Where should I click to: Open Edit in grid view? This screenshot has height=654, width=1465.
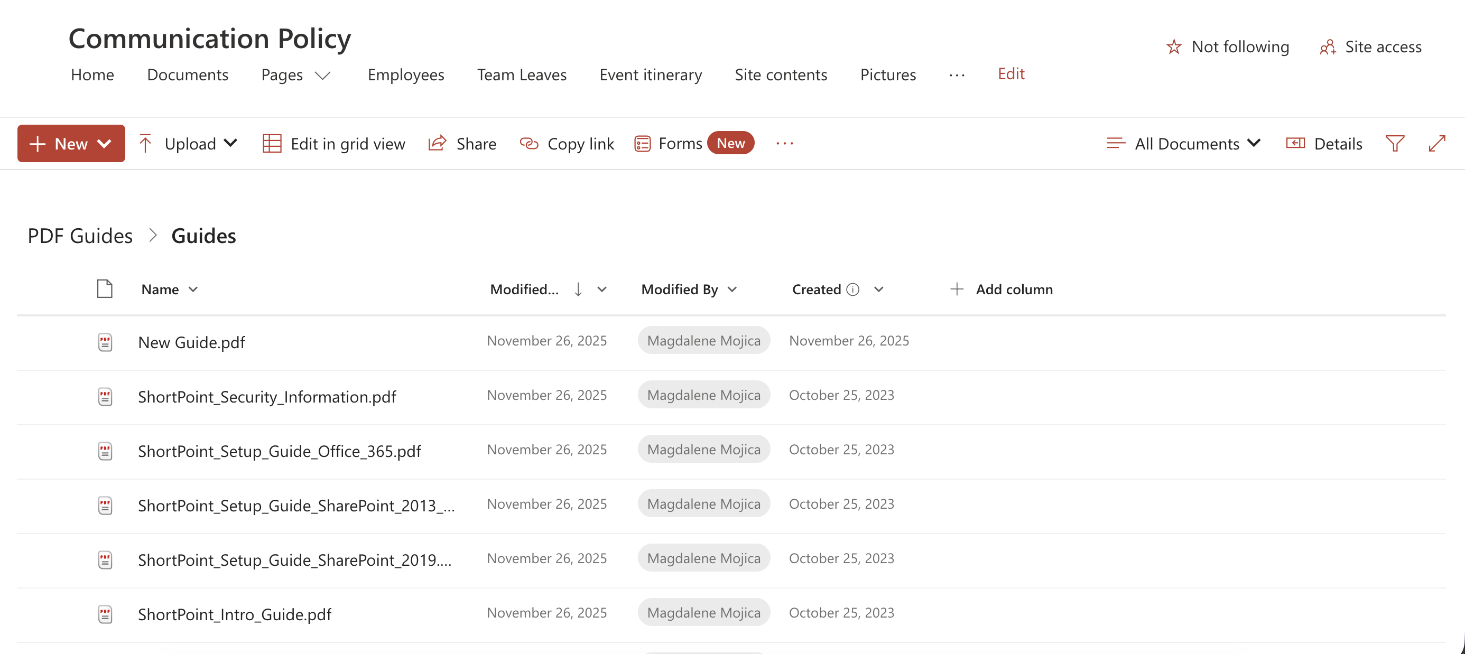(x=272, y=143)
